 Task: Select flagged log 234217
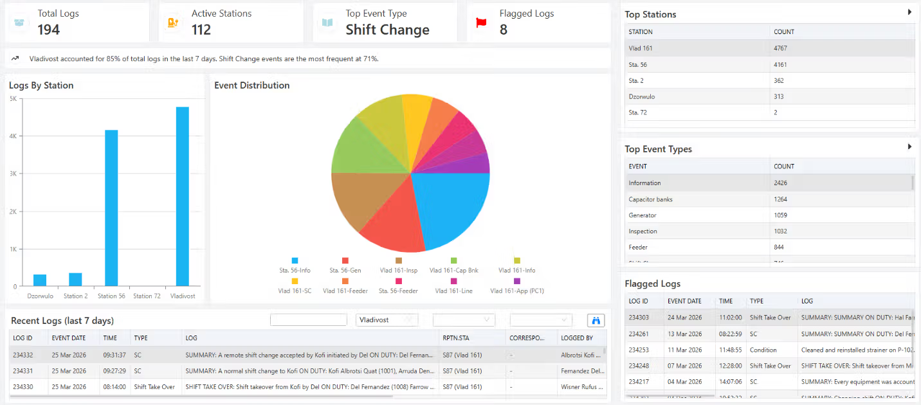point(769,382)
